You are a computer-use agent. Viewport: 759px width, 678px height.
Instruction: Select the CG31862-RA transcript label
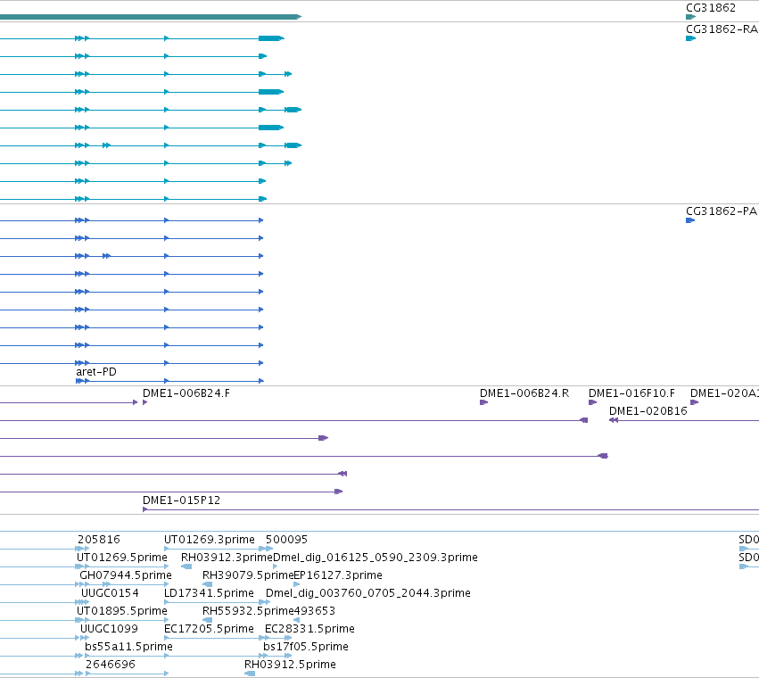[722, 29]
